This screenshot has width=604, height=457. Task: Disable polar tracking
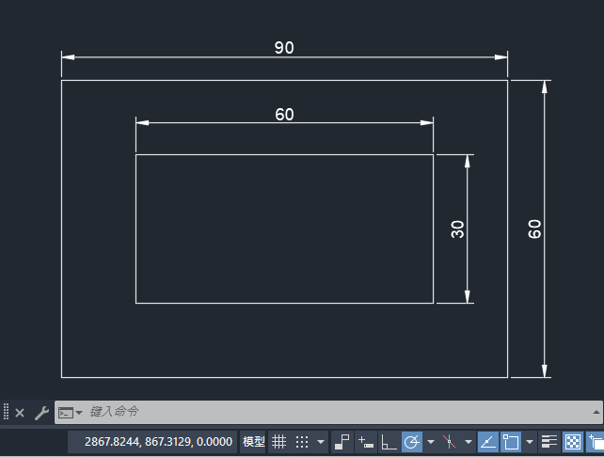pos(412,442)
